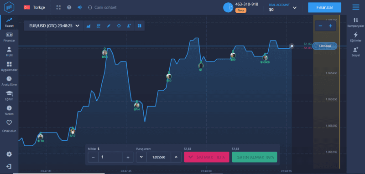Open the settings gear icon
365x174 pixels.
[9, 154]
